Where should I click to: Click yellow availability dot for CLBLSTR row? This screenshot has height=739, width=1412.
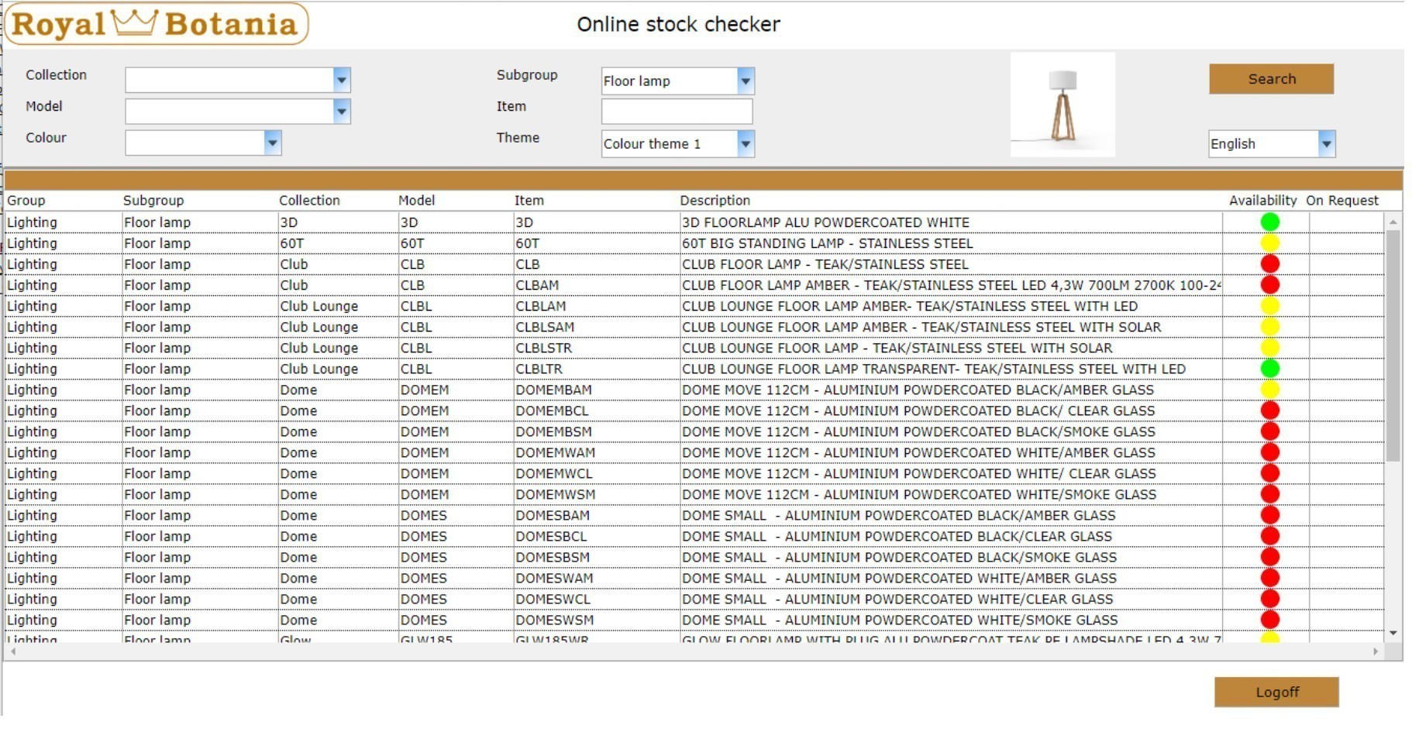1269,348
